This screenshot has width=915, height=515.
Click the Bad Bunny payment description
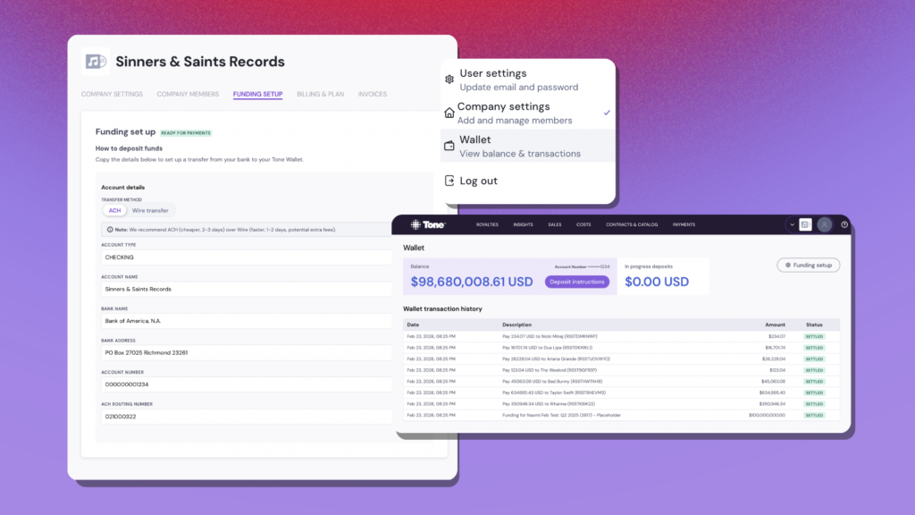point(552,381)
